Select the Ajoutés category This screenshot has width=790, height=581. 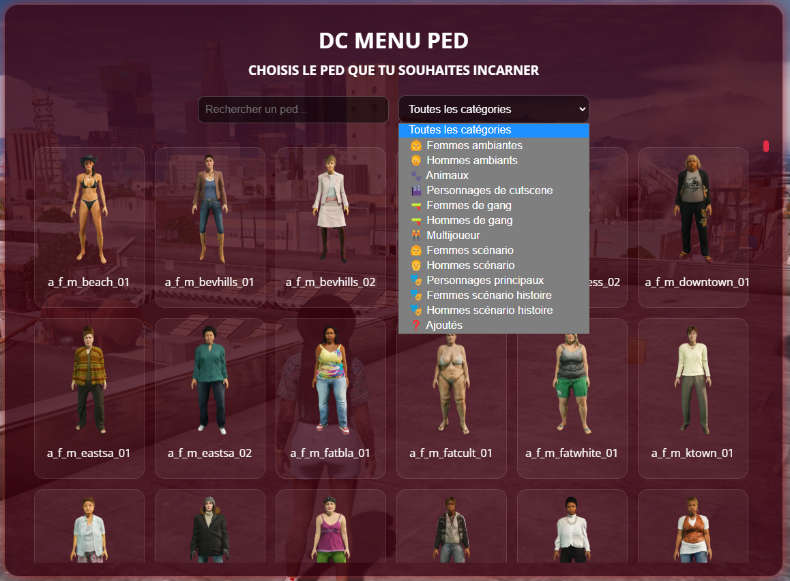(494, 326)
